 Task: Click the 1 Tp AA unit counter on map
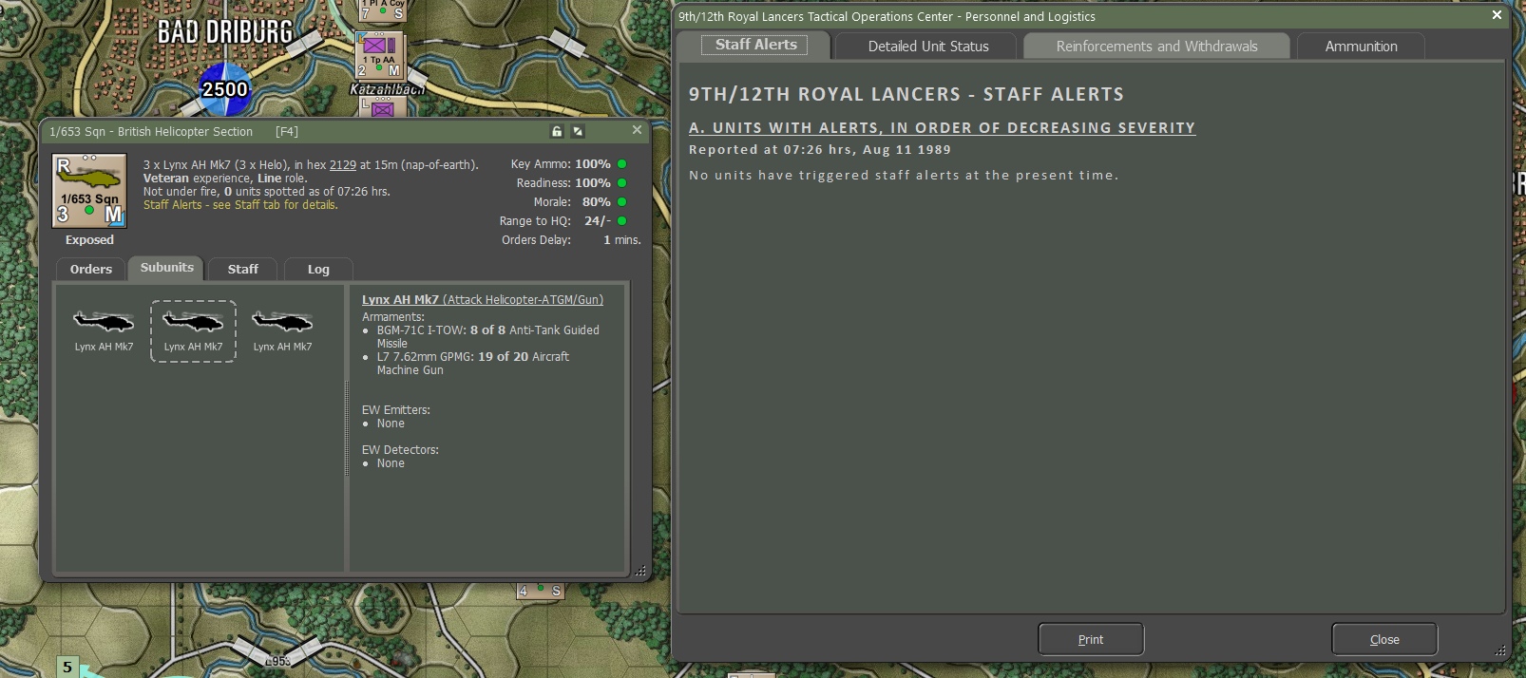(x=380, y=55)
